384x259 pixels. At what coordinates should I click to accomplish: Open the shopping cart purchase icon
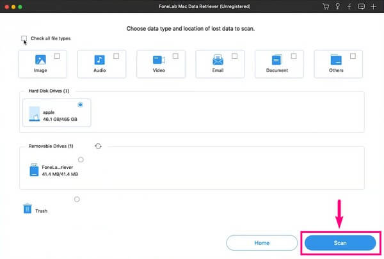[326, 6]
